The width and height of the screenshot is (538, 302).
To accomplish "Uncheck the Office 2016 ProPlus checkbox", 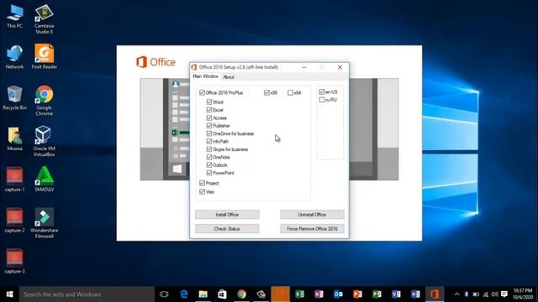I will 202,92.
